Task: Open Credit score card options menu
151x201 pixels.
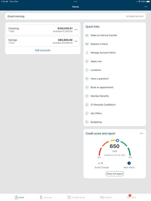Action: 141,133
